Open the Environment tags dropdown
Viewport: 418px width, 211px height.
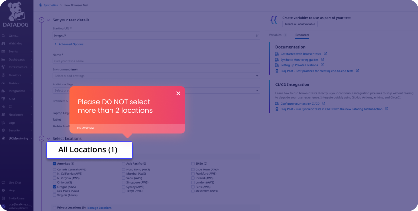156,76
